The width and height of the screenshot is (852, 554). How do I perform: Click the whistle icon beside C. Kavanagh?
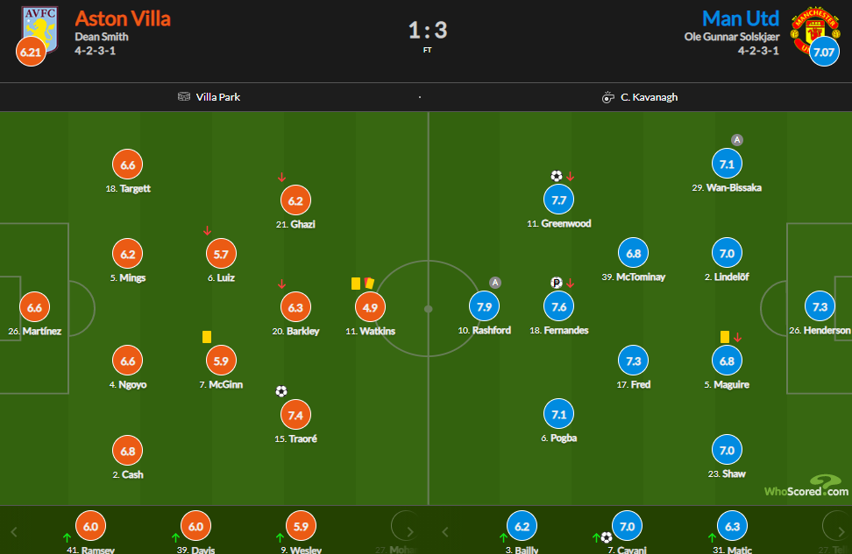pyautogui.click(x=608, y=97)
